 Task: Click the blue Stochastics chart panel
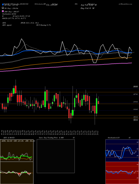tap(122, 151)
